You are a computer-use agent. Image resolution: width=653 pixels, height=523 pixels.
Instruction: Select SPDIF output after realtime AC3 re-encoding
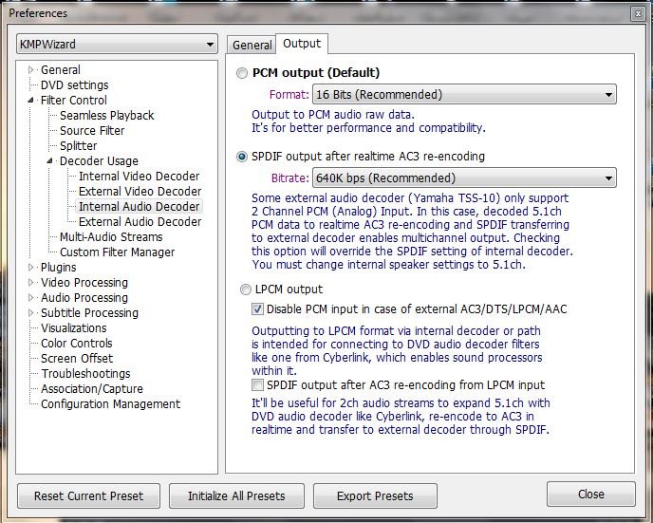[243, 157]
